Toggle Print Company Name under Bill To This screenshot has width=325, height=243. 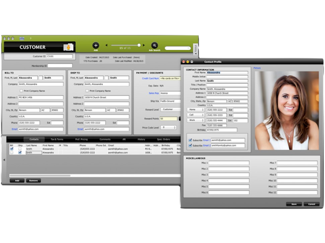coord(21,91)
